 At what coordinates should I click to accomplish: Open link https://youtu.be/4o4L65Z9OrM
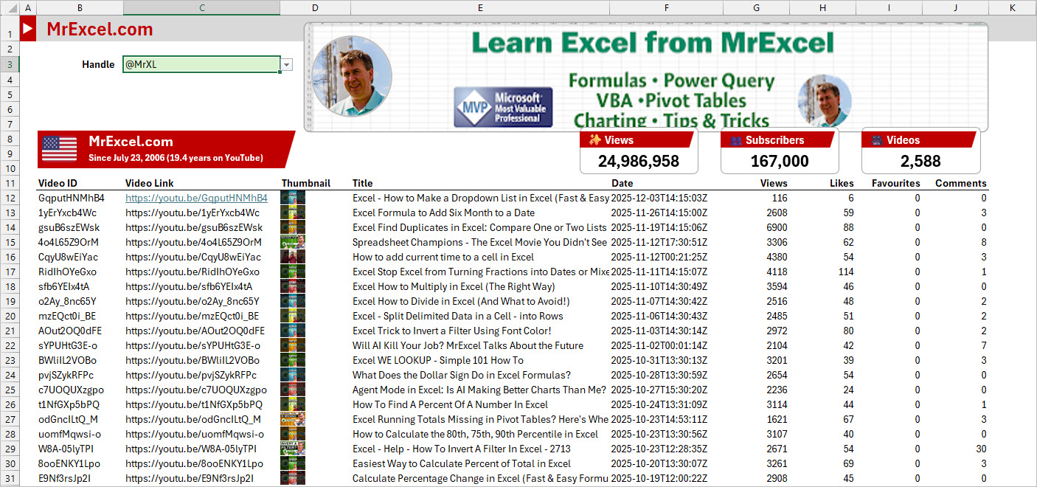193,242
